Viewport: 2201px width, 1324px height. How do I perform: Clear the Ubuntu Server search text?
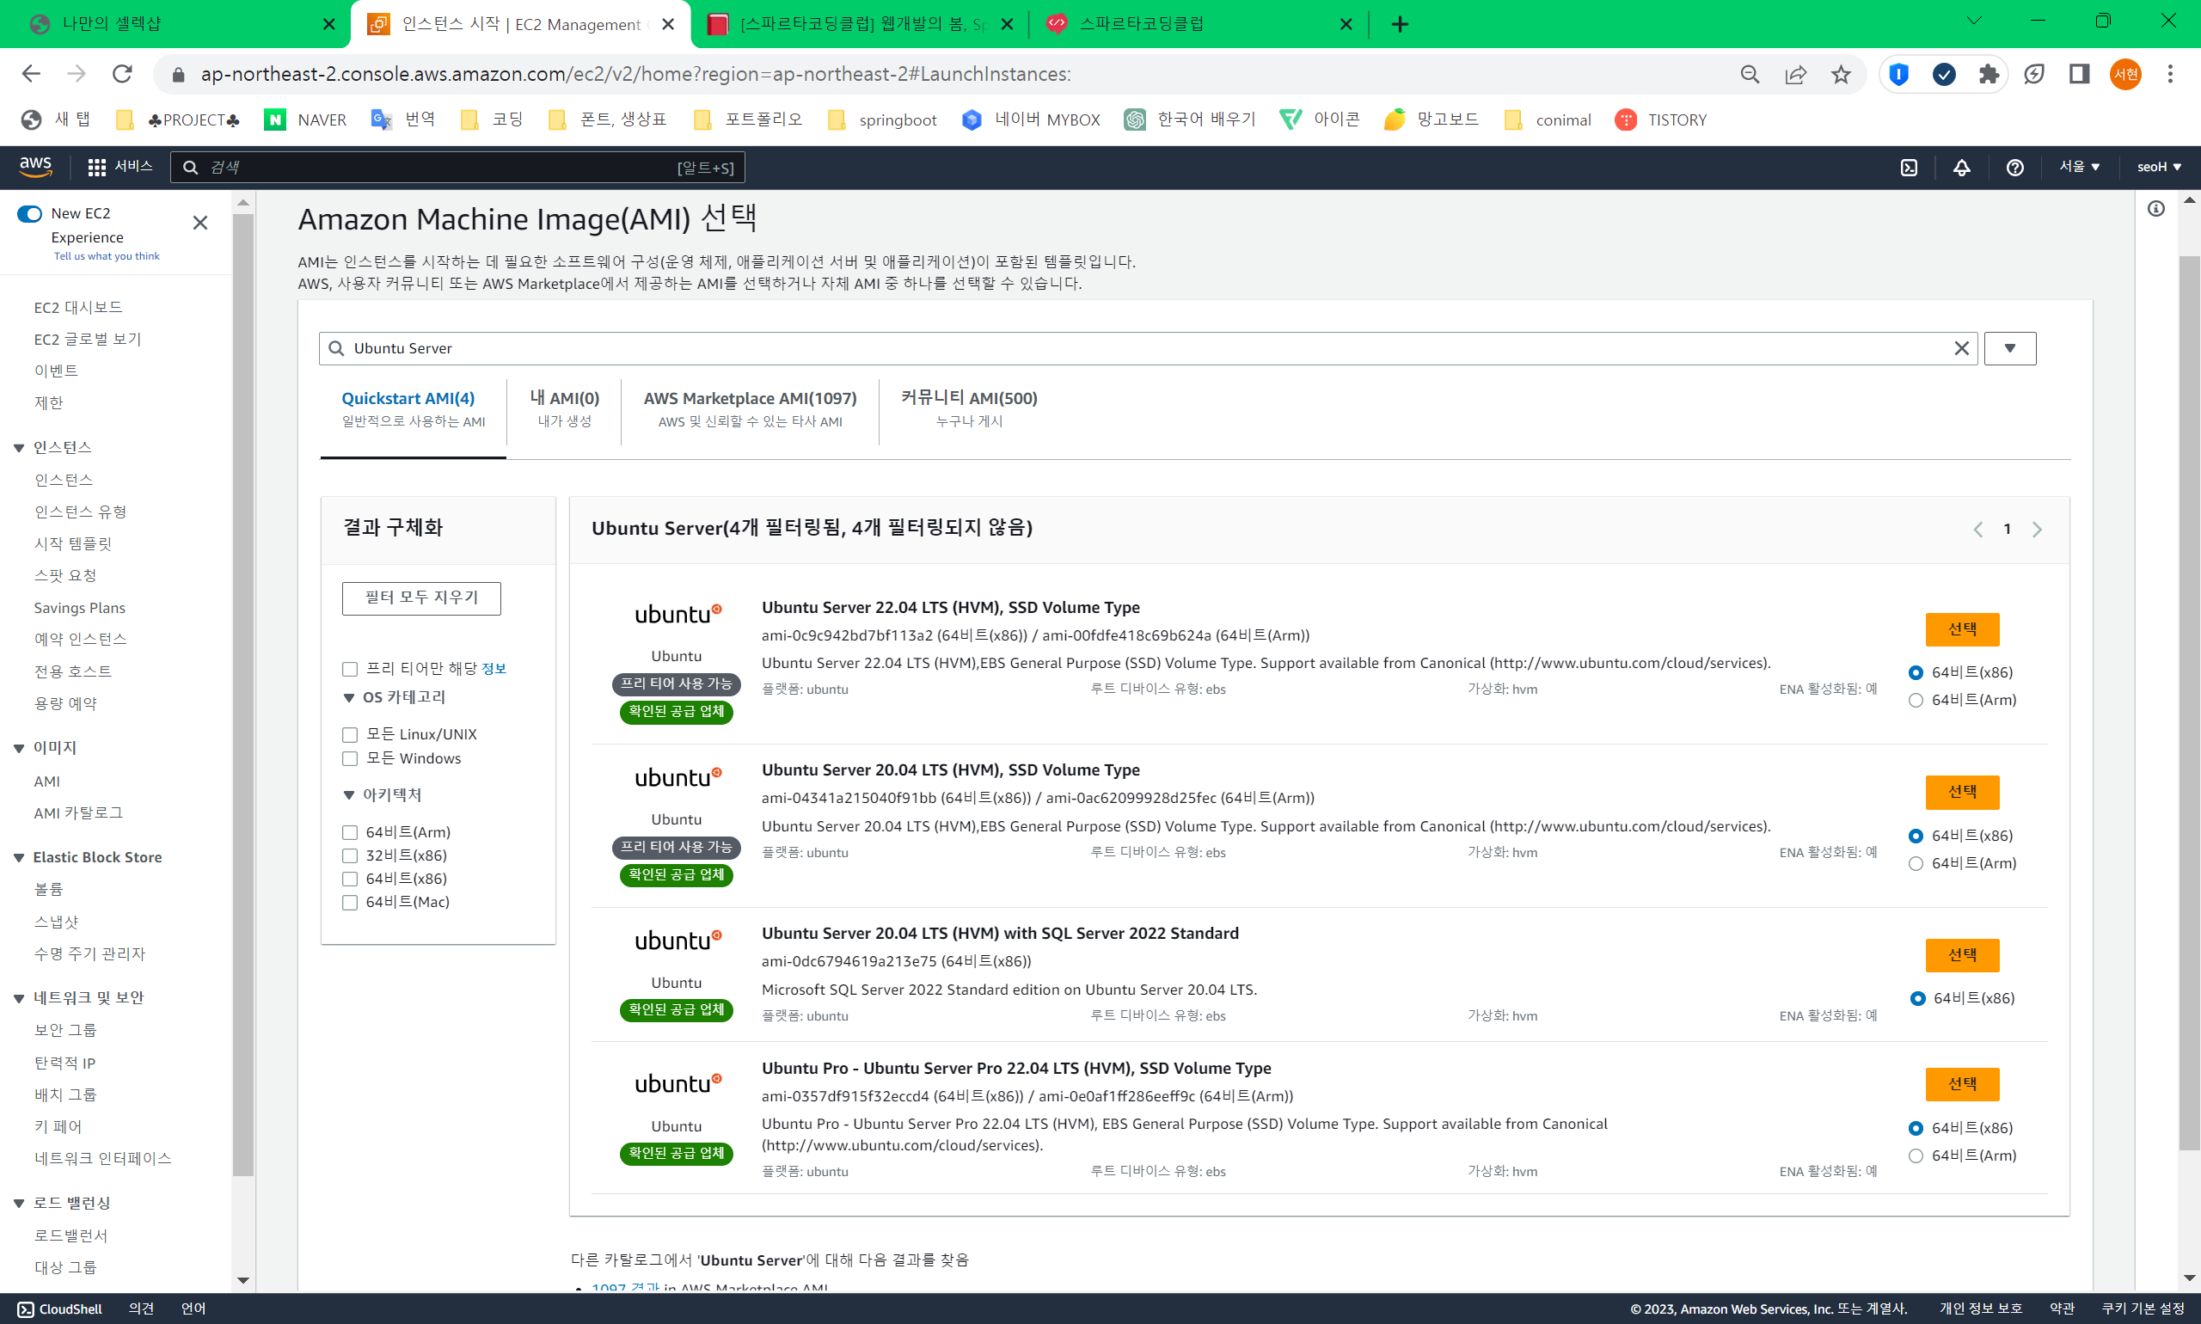pyautogui.click(x=1961, y=348)
